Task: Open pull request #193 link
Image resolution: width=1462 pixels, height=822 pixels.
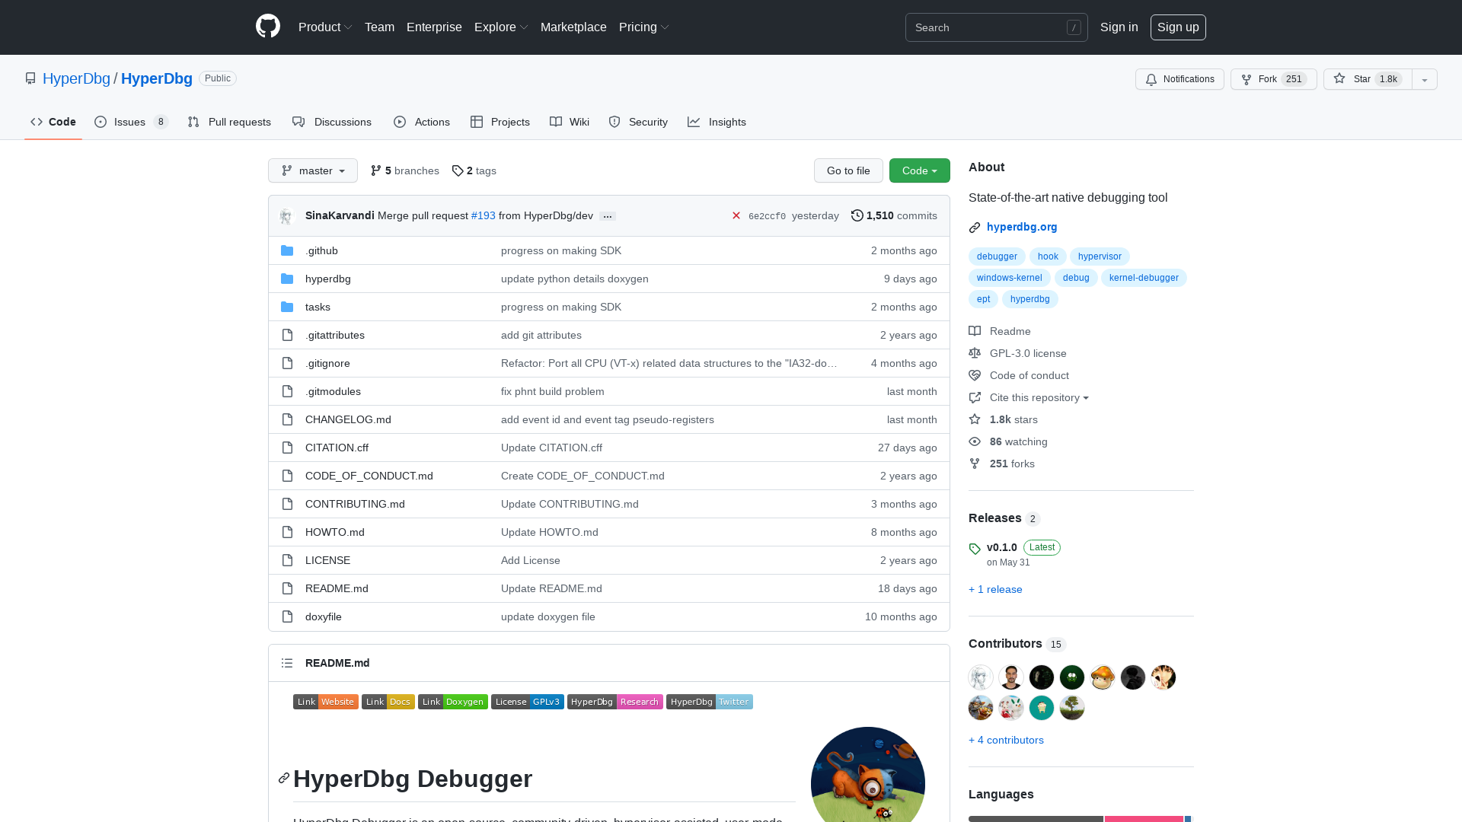Action: (x=483, y=215)
